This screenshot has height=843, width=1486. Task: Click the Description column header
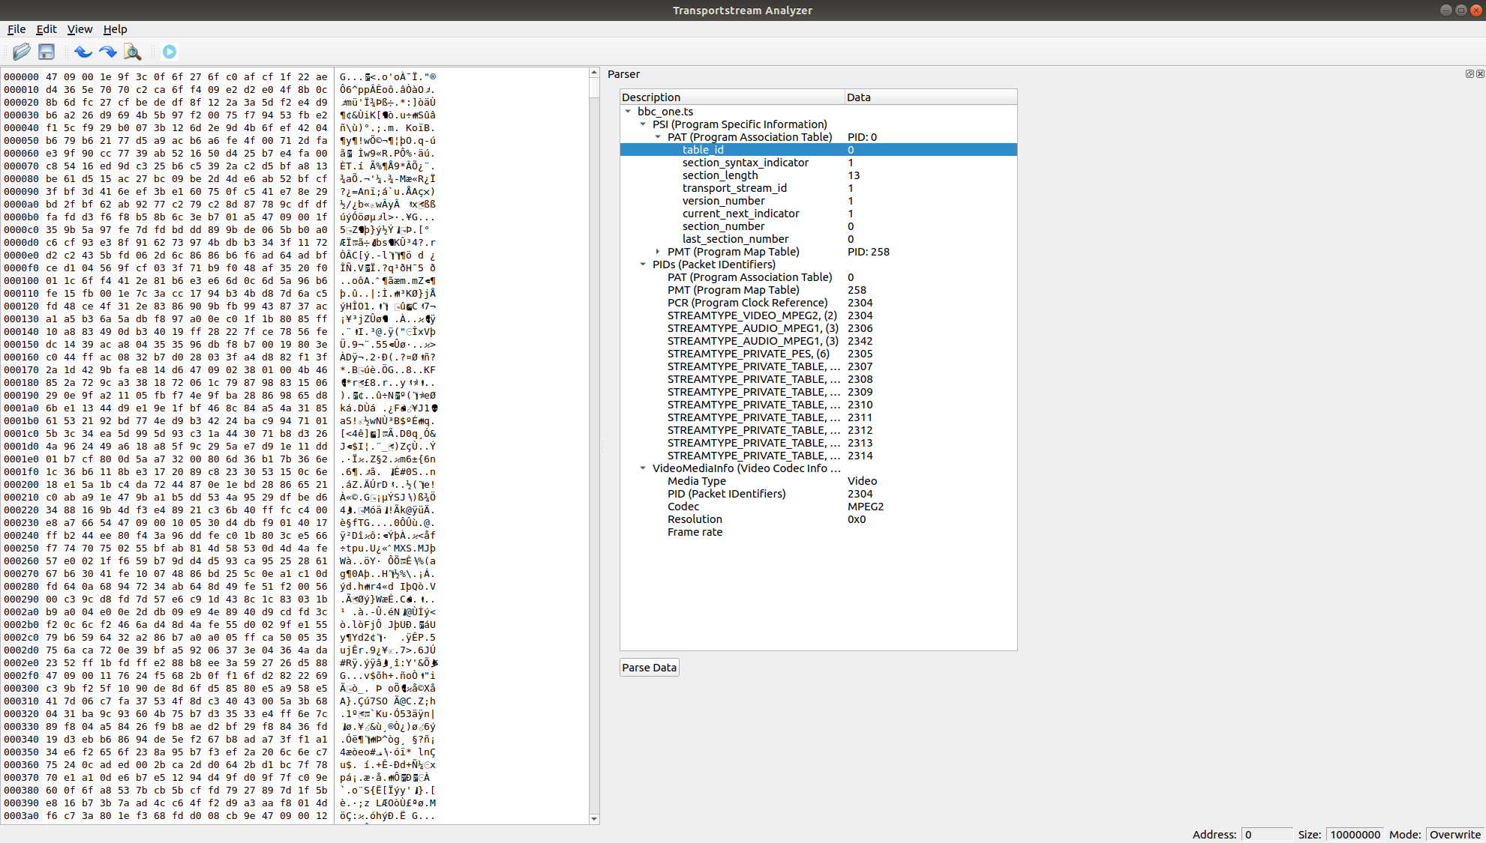coord(732,97)
